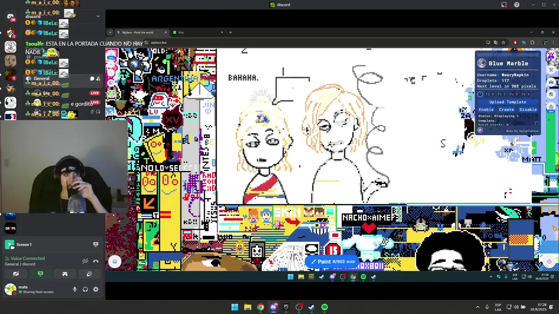Open the red extension icon in toolbar

[x=515, y=42]
